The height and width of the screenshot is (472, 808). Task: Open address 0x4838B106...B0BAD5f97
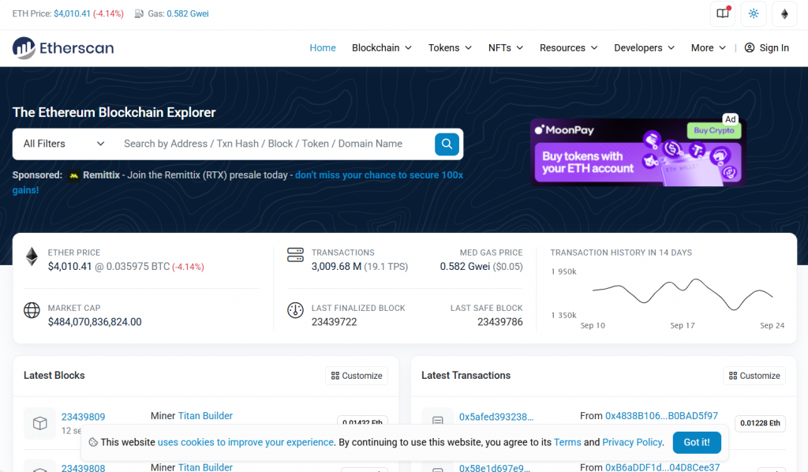(662, 416)
